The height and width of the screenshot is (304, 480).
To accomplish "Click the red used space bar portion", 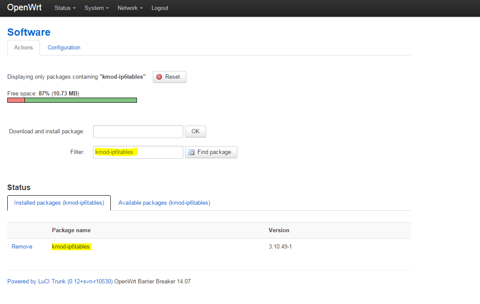I will [x=16, y=100].
